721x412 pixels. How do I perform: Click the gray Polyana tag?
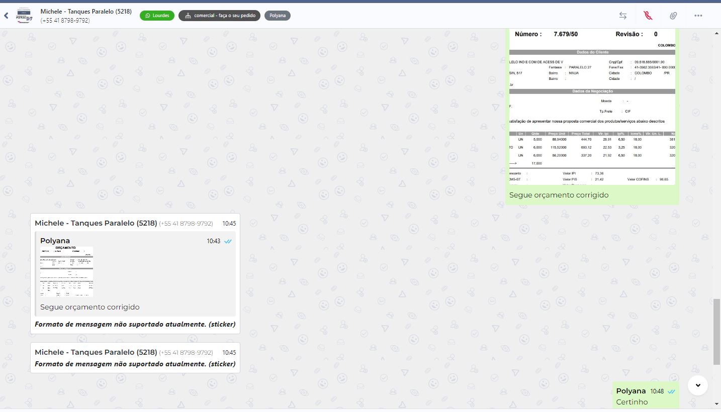(277, 16)
